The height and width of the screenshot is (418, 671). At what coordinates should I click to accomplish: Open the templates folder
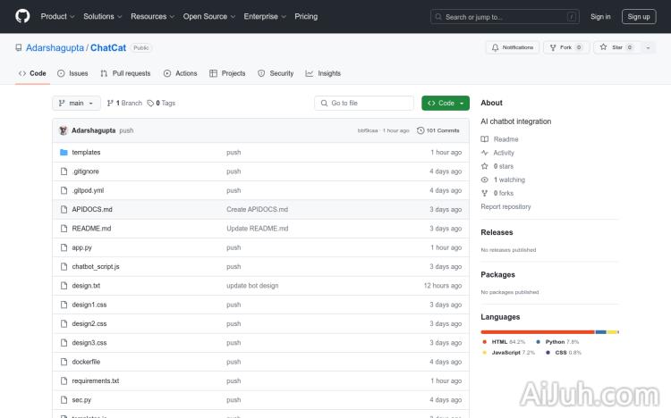[x=86, y=153]
